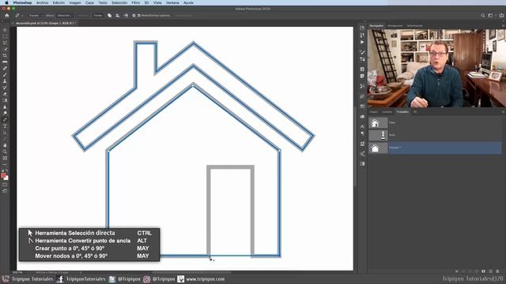Click Fill path icon at panel bottom
506x284 pixels.
pyautogui.click(x=457, y=271)
